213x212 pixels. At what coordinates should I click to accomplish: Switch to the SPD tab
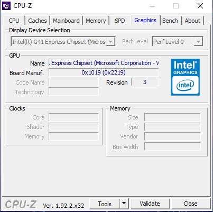point(120,21)
